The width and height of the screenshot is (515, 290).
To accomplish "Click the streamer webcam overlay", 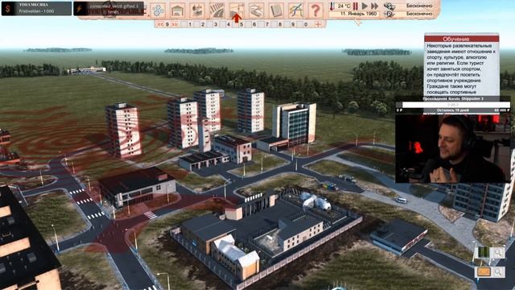I will pyautogui.click(x=452, y=148).
